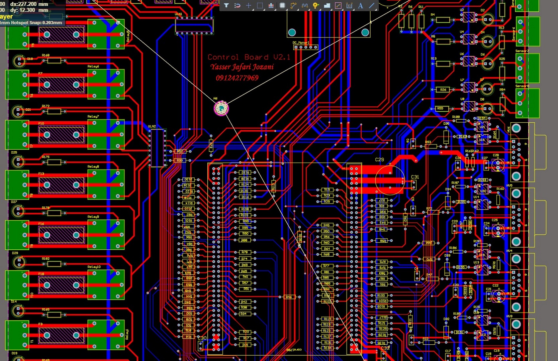Click the ULN2 IC component
Image resolution: width=558 pixels, height=361 pixels.
157,148
